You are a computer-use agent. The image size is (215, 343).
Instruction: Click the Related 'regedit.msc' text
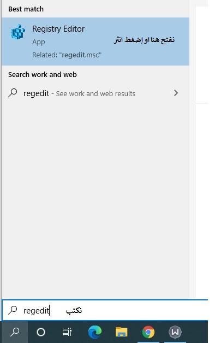tap(67, 55)
